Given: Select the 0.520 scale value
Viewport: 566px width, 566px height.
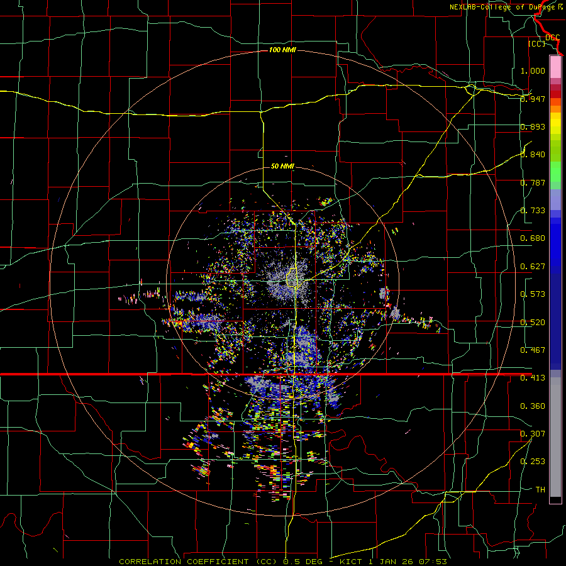Looking at the screenshot, I should coord(533,323).
